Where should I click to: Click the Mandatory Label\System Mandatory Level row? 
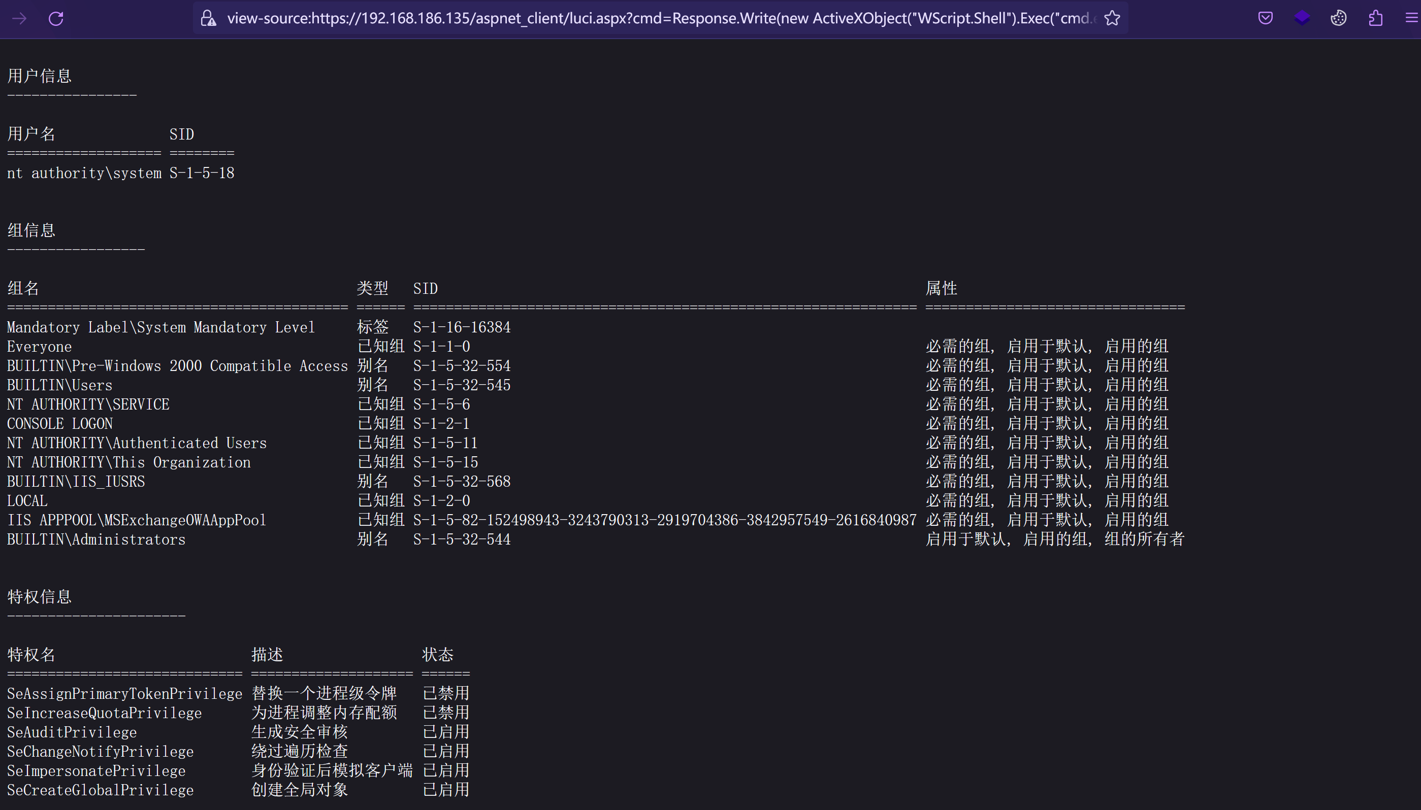[161, 328]
